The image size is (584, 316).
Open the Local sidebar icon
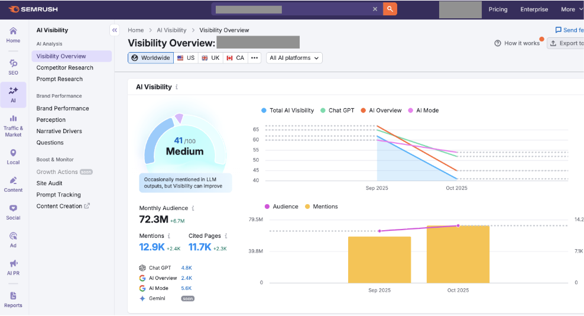(13, 156)
